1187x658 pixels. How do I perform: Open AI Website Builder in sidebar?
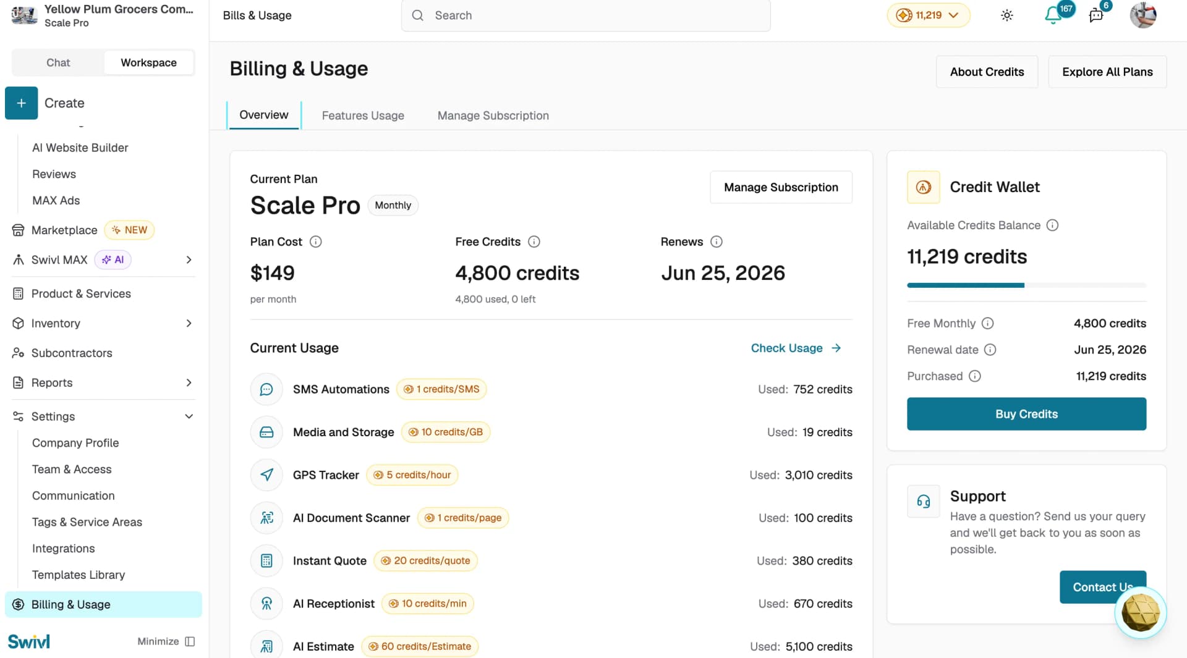[x=80, y=148]
